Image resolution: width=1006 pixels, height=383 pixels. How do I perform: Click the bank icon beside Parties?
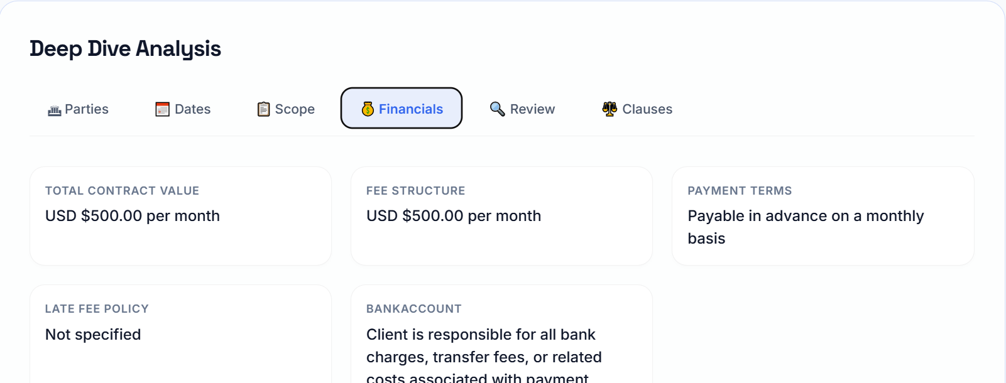pos(53,109)
